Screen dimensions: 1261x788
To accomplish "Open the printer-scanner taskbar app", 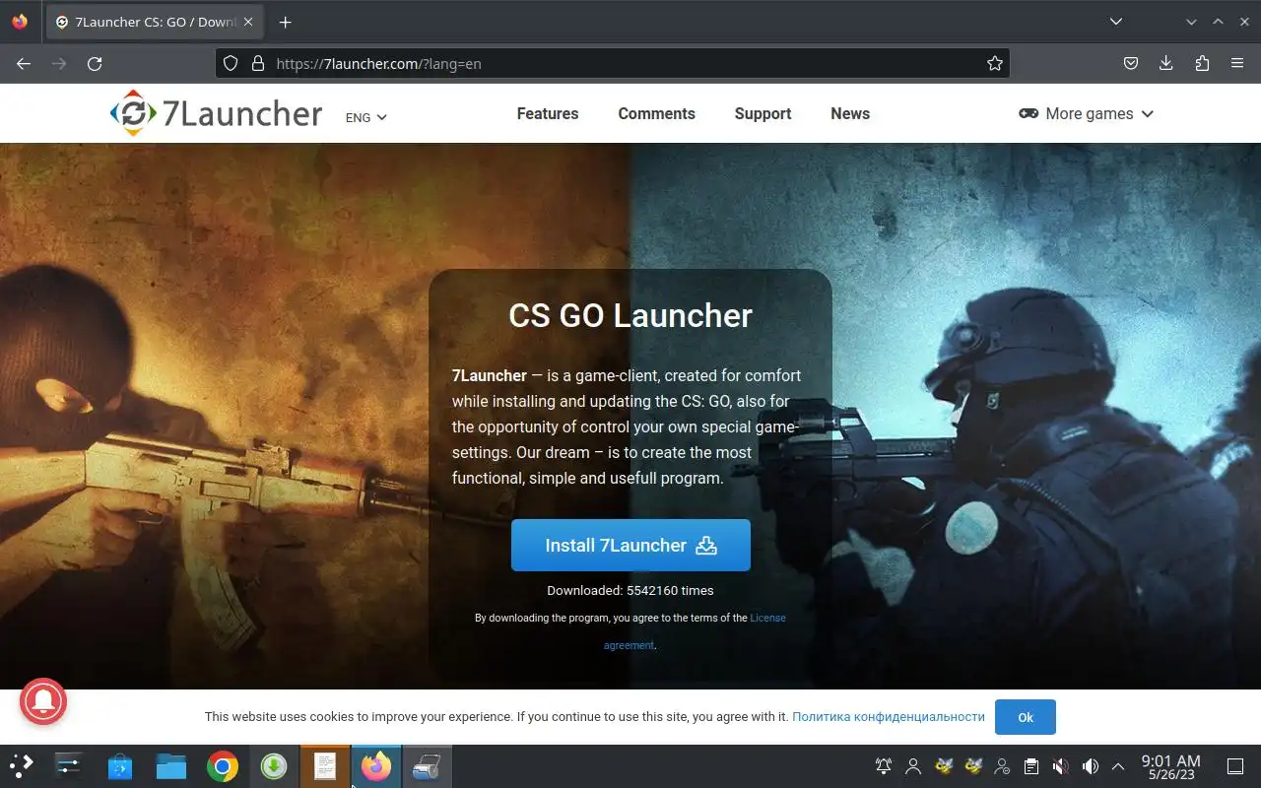I will 428,766.
